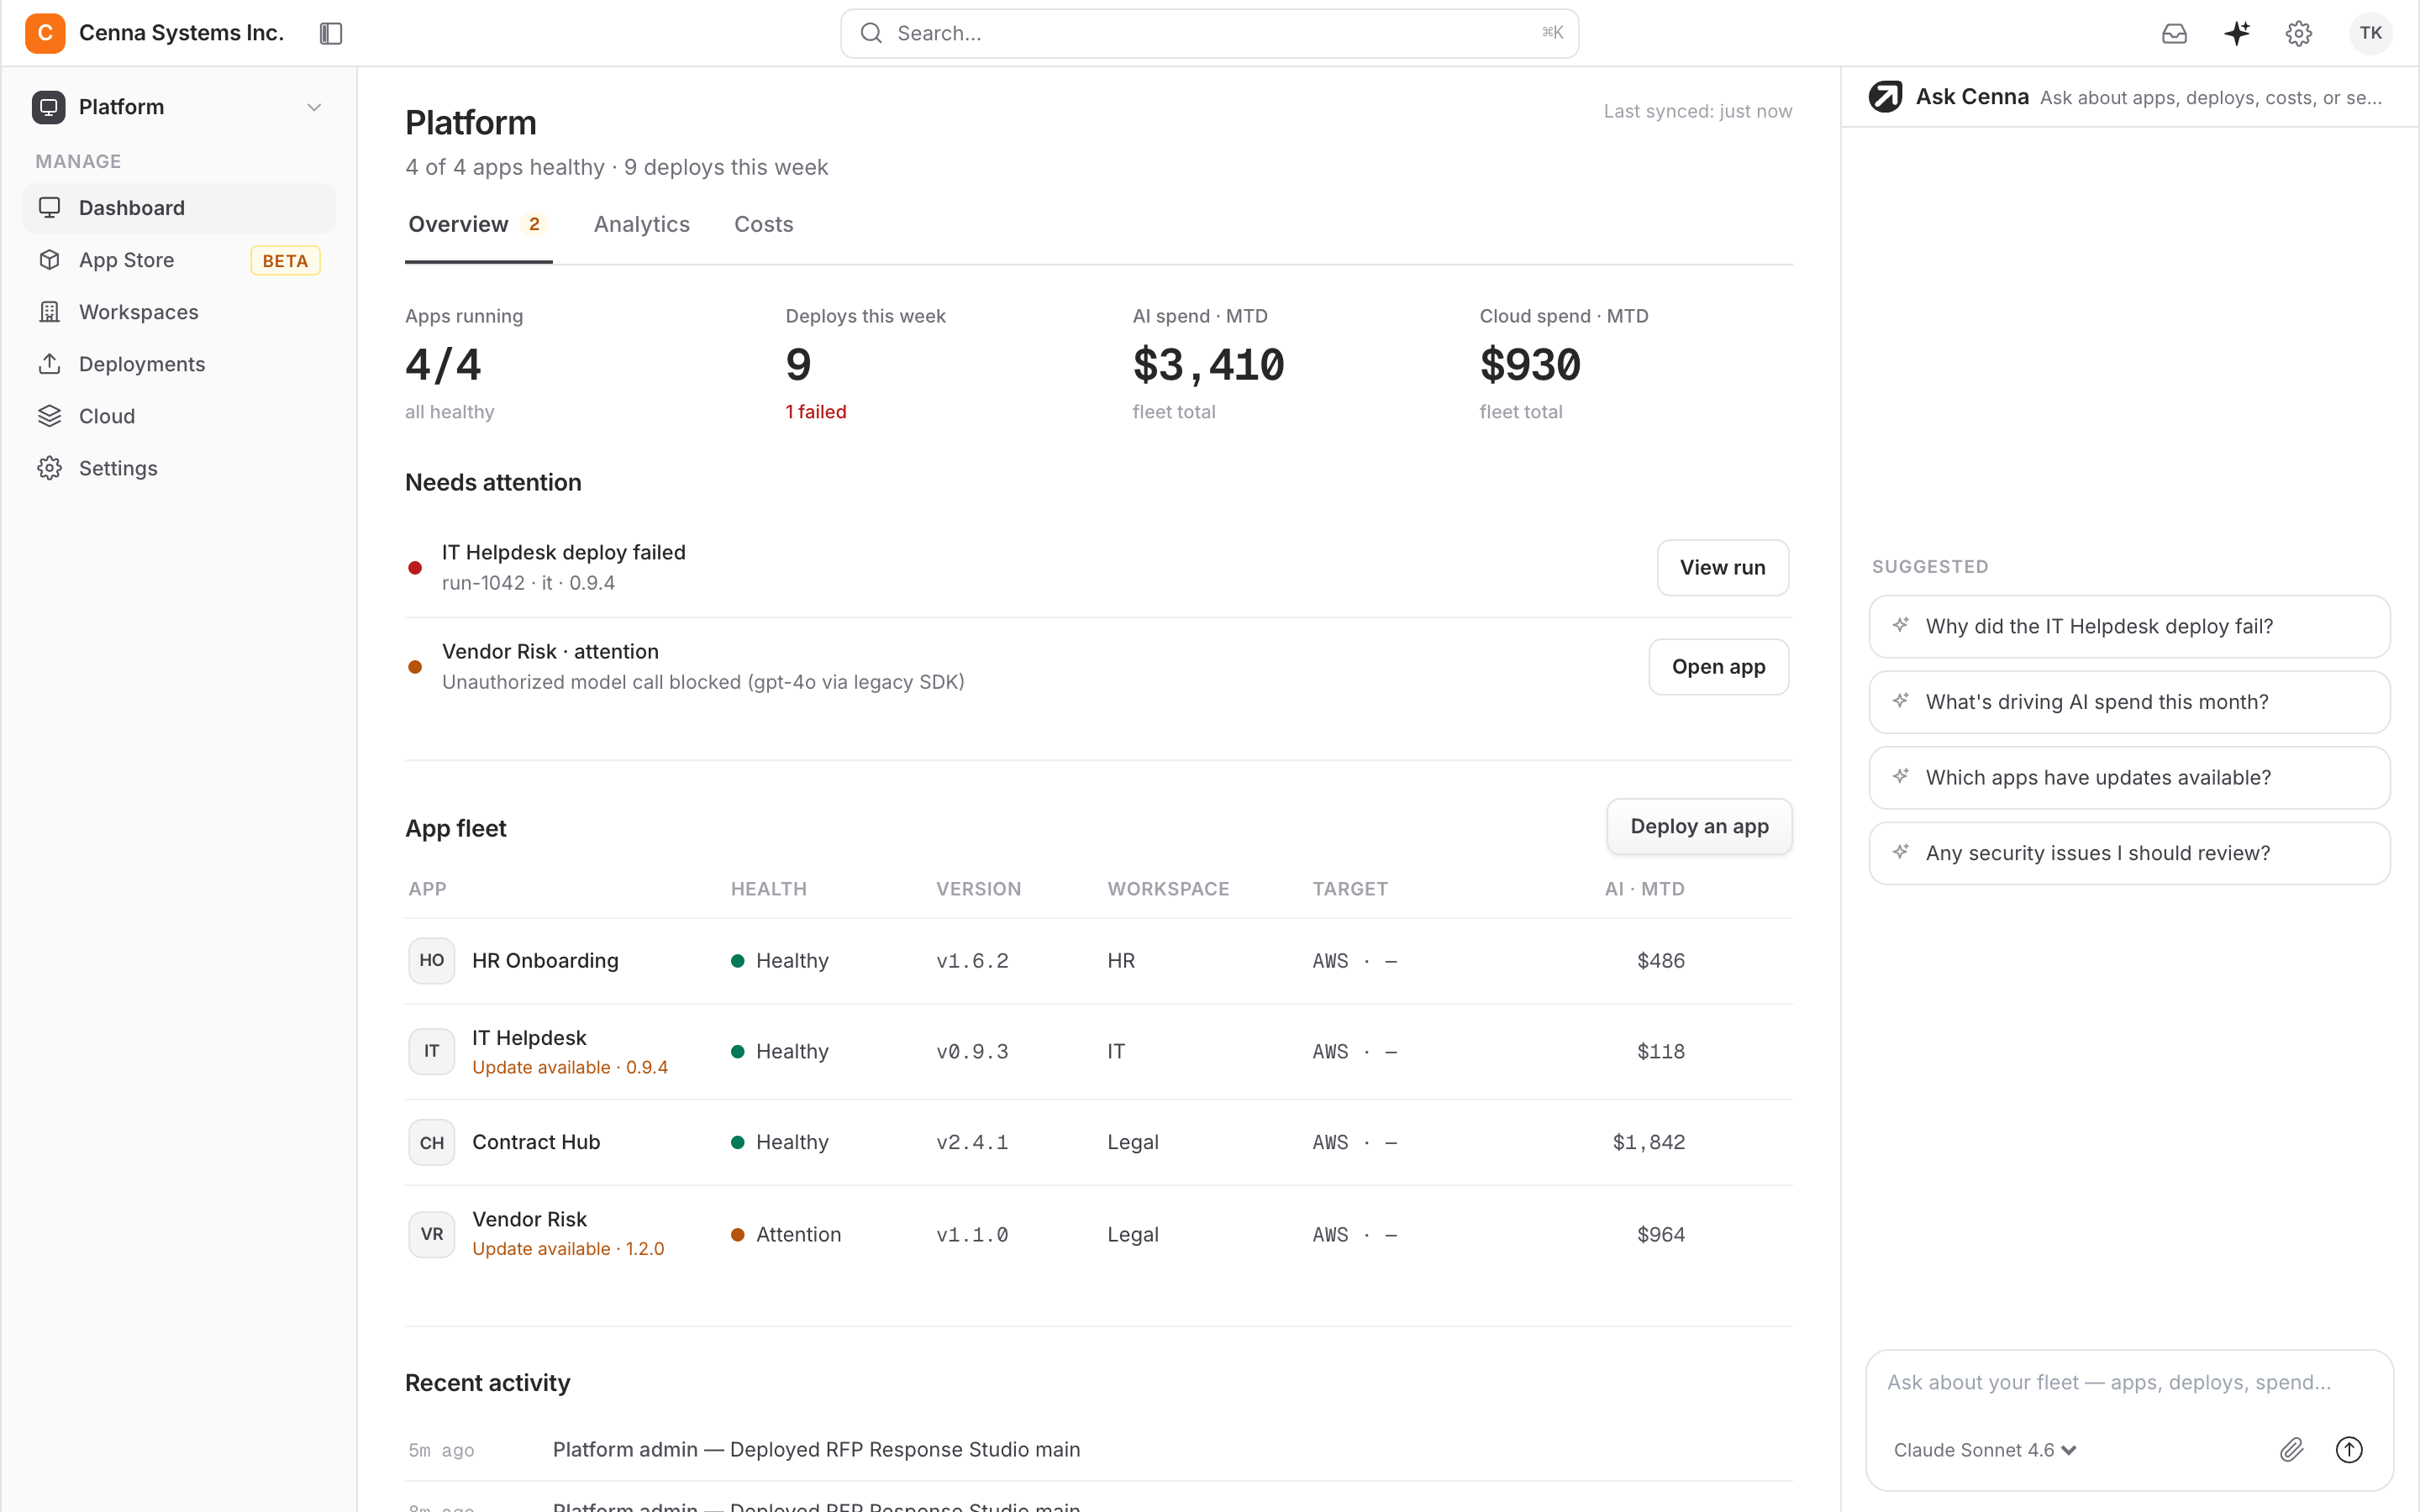This screenshot has height=1512, width=2420.
Task: Click View run for IT Helpdesk failure
Action: tap(1722, 568)
